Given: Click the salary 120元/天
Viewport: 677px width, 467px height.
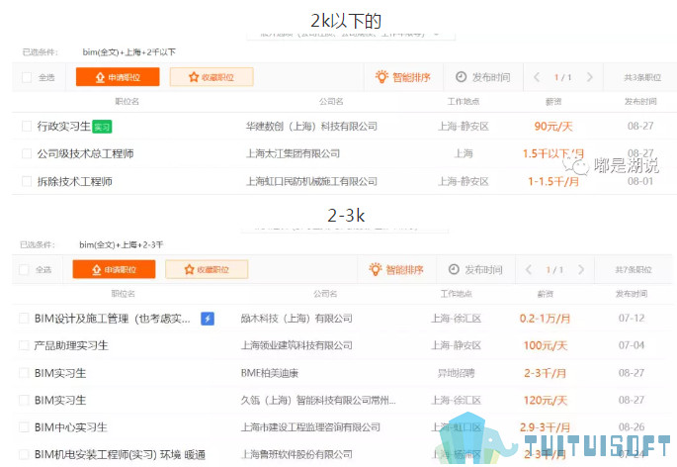Looking at the screenshot, I should [545, 400].
